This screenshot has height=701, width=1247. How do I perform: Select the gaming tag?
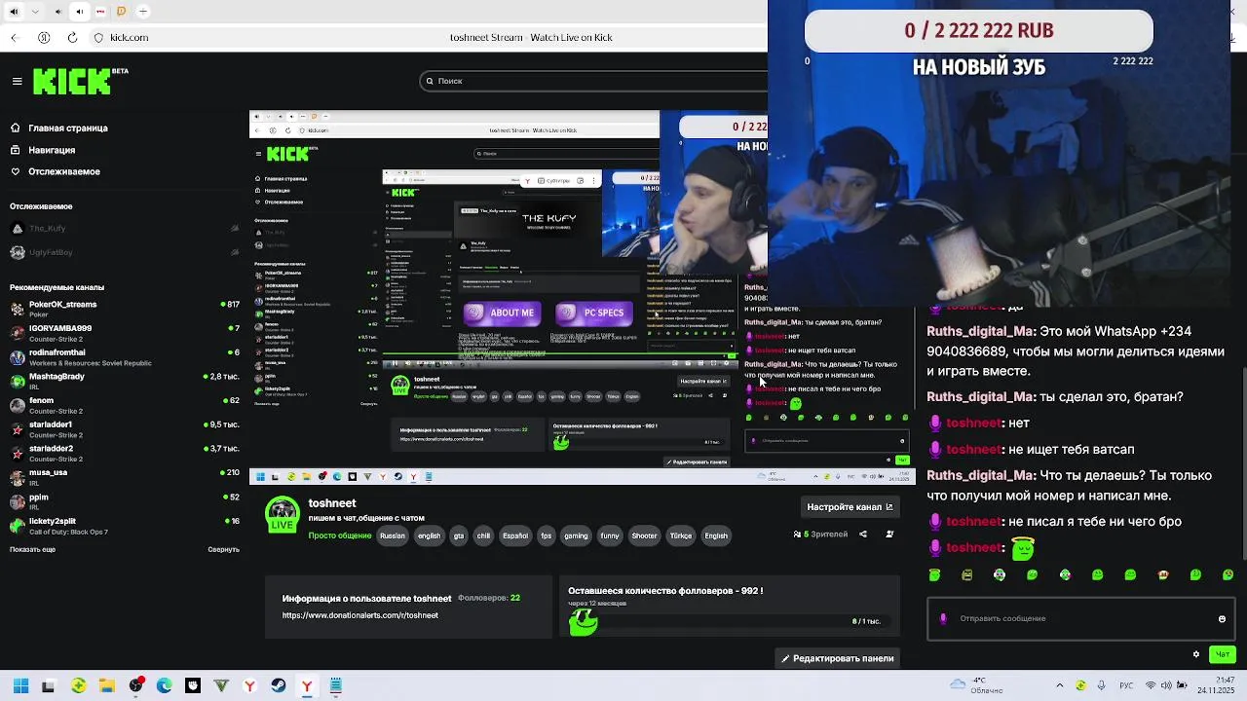pos(576,535)
